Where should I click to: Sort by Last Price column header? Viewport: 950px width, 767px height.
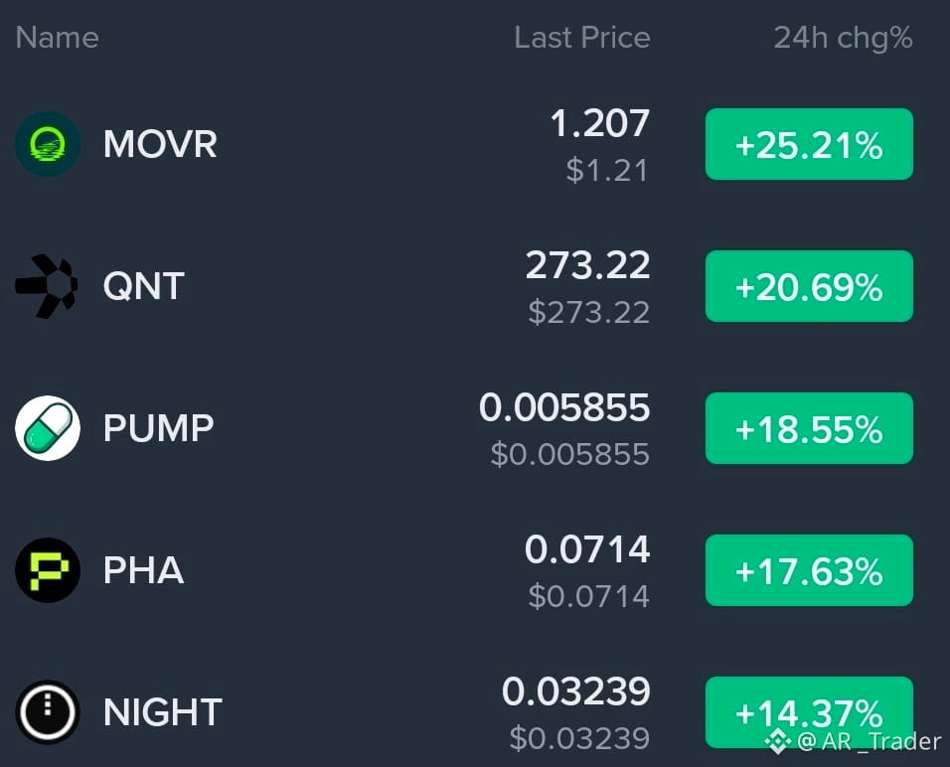coord(581,38)
